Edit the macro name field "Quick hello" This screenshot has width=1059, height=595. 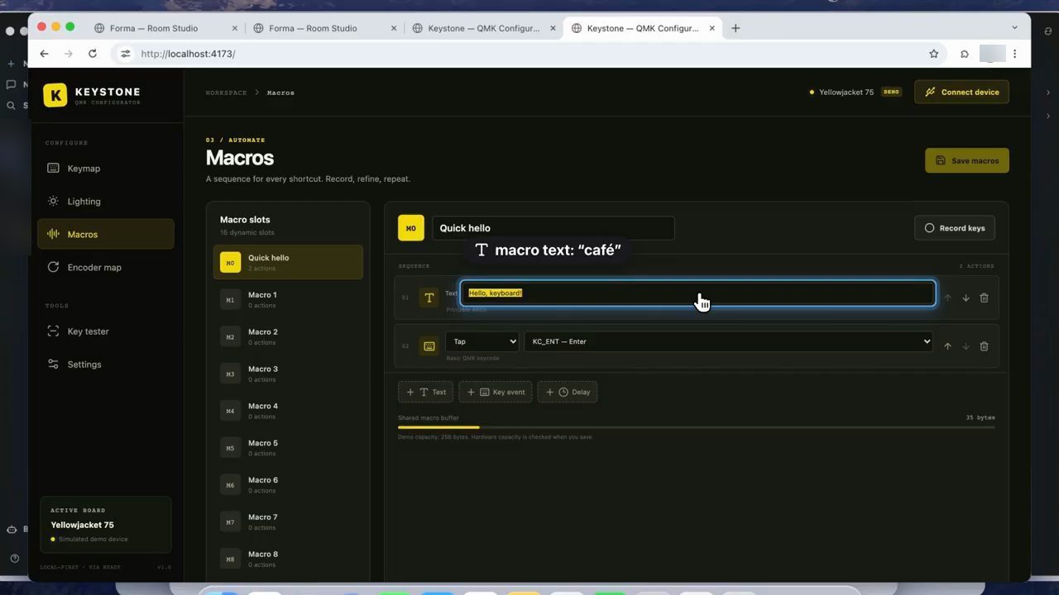[553, 228]
